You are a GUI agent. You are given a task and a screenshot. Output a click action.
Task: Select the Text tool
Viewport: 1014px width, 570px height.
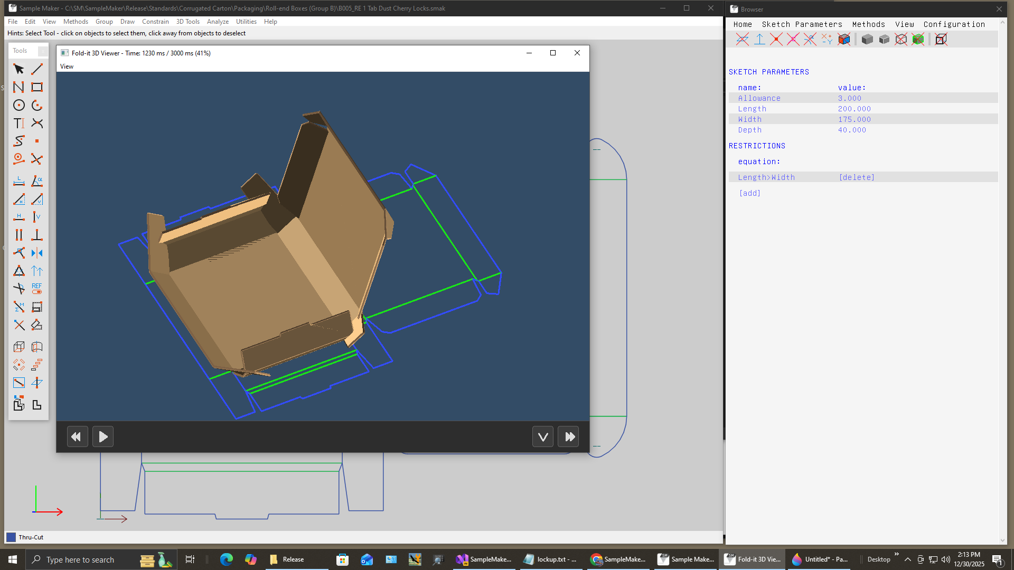pos(19,123)
